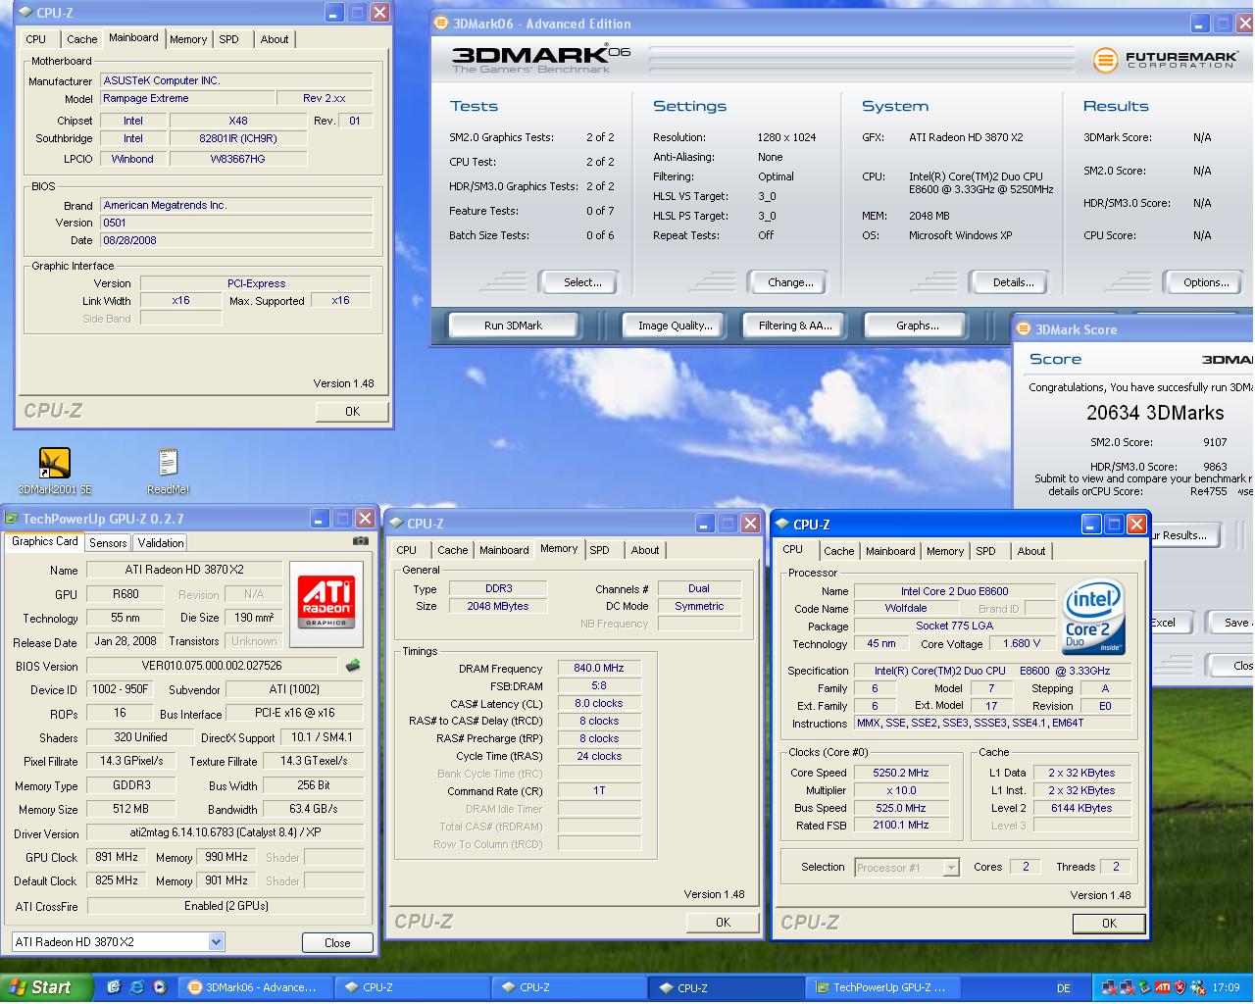Screen dimensions: 1255x1004
Task: Click the Rated FSB 2100.1 MHz value
Action: [901, 826]
